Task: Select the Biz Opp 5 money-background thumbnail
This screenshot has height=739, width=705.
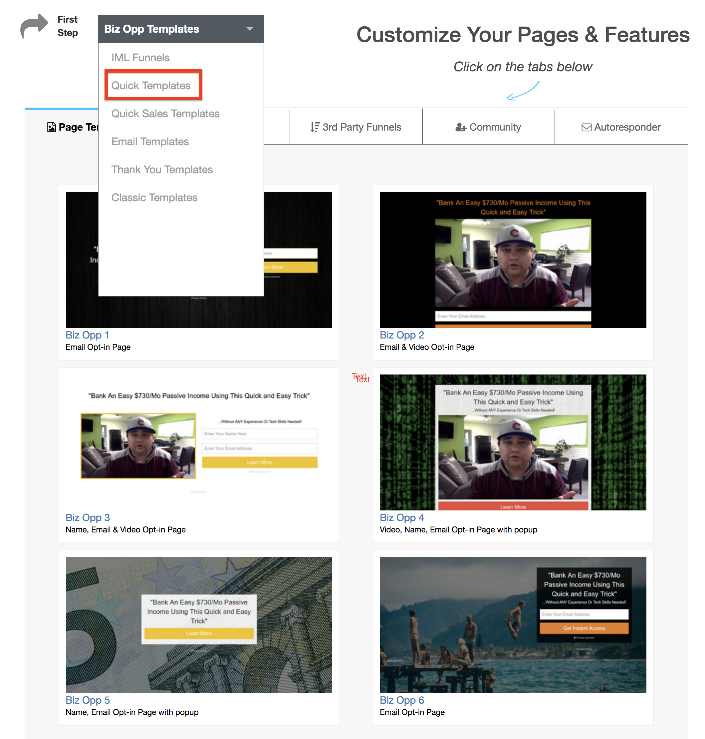Action: 199,625
